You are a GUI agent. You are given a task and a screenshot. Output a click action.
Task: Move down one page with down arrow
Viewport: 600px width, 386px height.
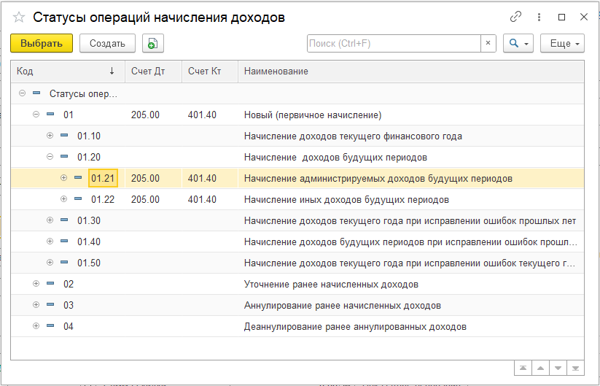558,368
